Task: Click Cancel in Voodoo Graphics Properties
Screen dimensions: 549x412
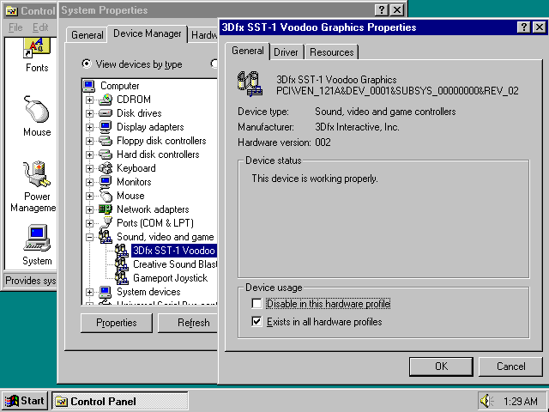Action: coord(511,367)
